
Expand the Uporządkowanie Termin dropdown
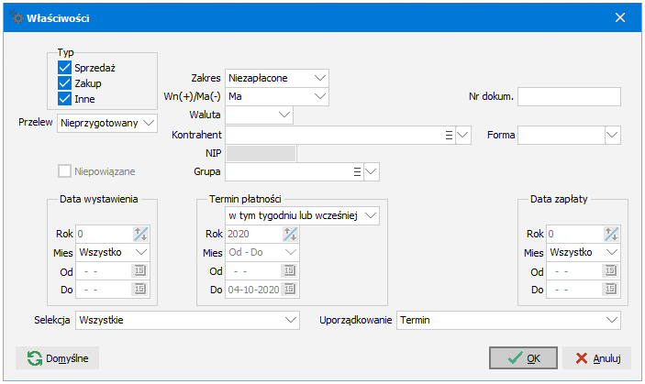coord(508,321)
